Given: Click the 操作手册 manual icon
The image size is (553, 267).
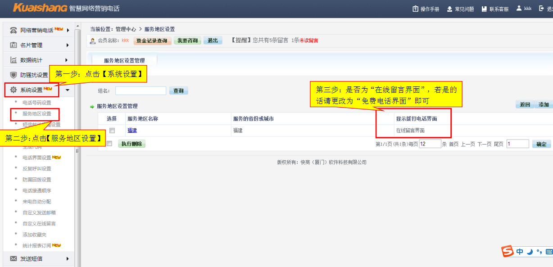Looking at the screenshot, I should point(415,9).
